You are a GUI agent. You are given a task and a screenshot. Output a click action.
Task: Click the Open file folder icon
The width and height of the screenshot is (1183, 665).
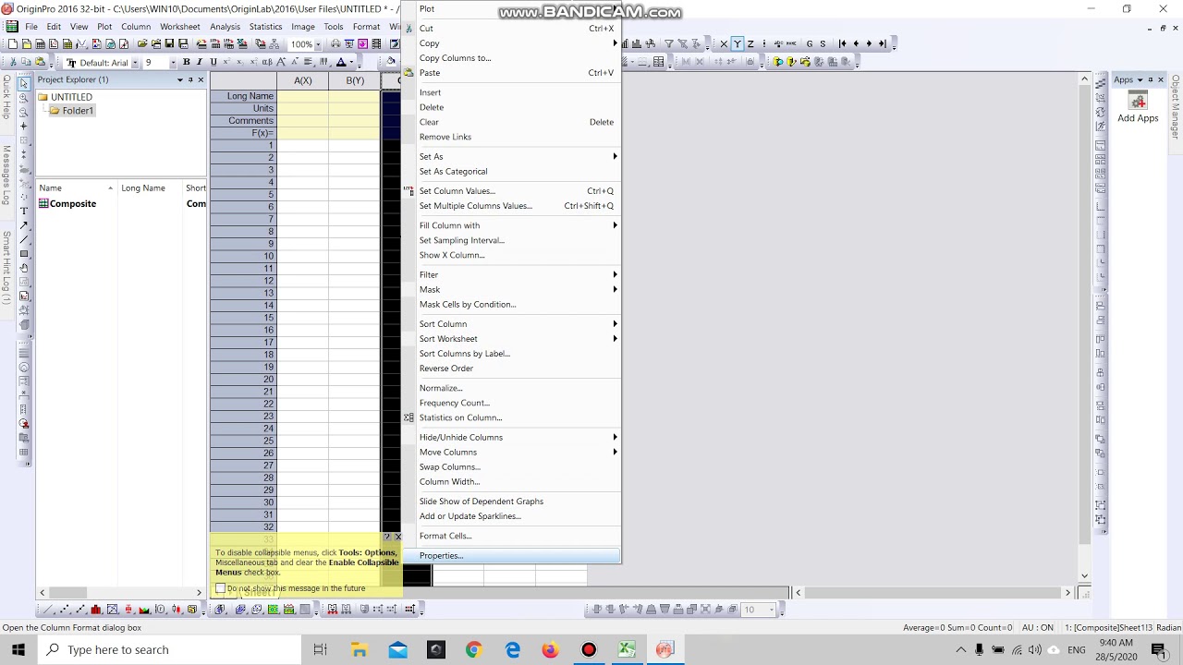(142, 44)
